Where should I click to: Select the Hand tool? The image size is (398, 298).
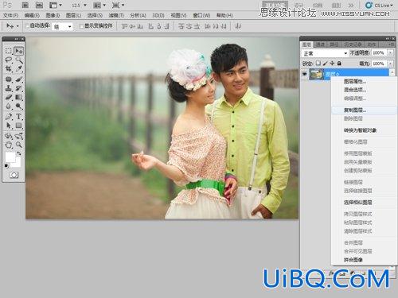point(9,145)
